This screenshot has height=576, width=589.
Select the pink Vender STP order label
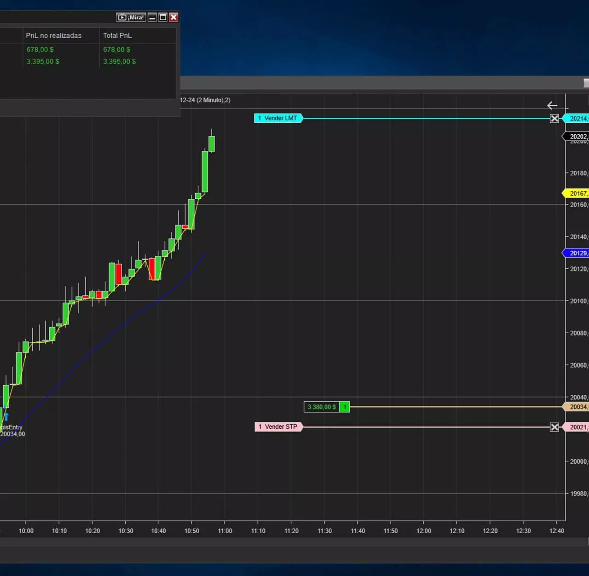click(278, 427)
